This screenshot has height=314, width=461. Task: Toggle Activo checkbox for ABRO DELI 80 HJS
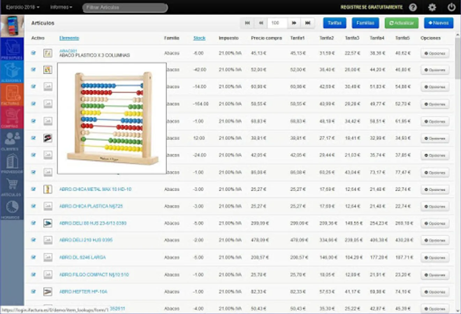tap(34, 223)
